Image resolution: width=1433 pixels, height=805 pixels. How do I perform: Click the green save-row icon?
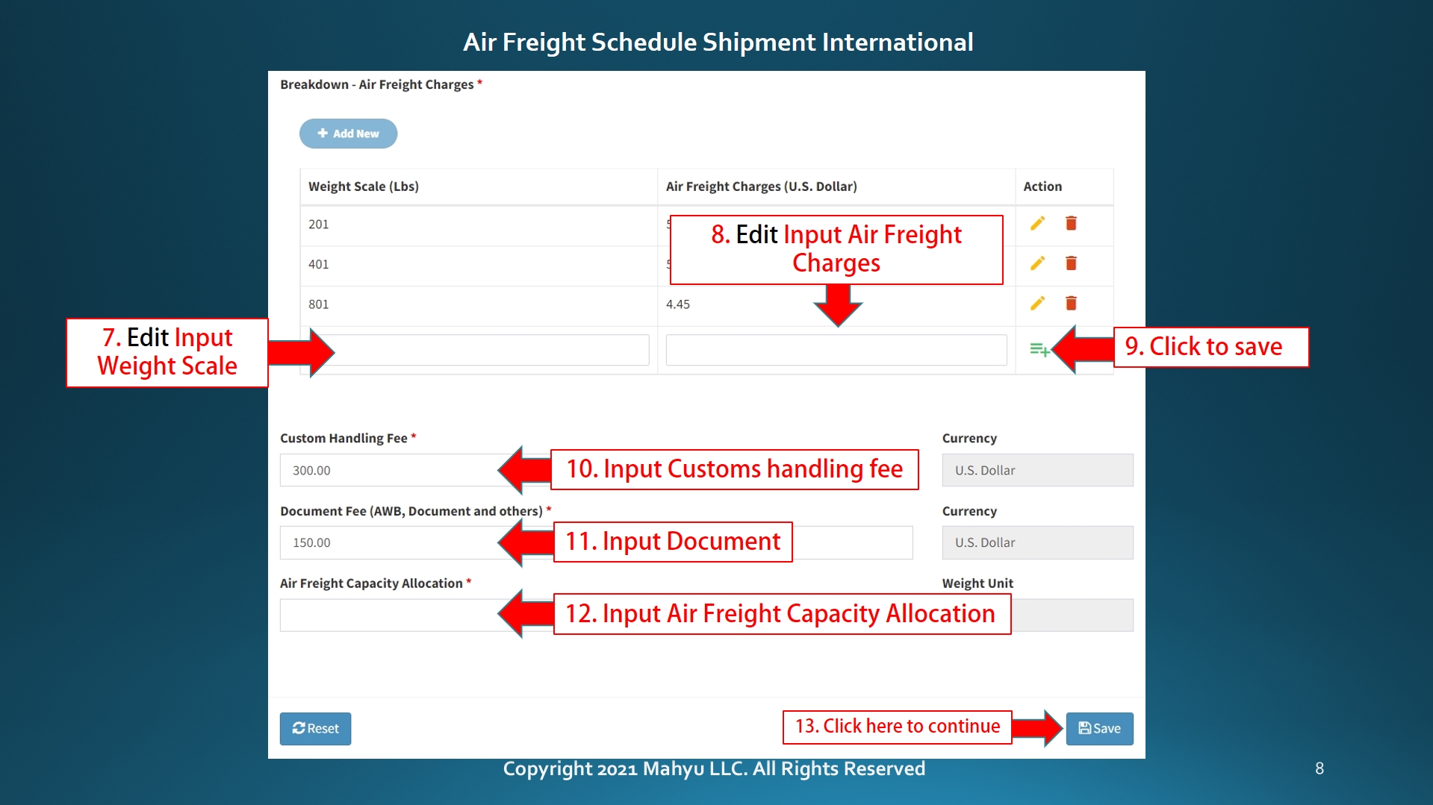click(x=1039, y=349)
